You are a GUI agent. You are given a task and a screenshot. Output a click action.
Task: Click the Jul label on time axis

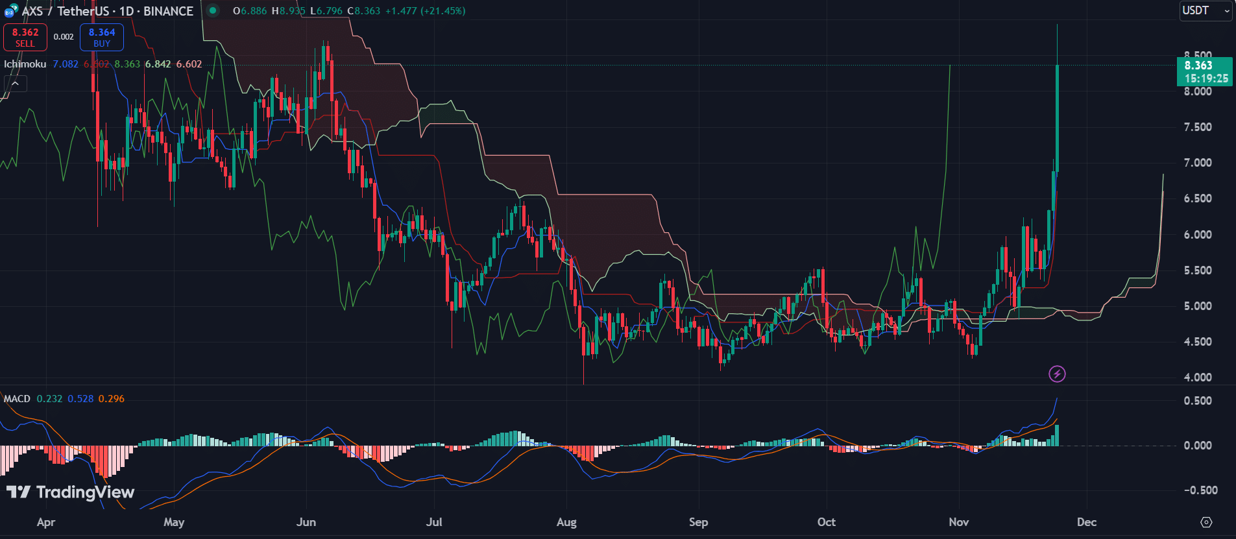click(434, 522)
